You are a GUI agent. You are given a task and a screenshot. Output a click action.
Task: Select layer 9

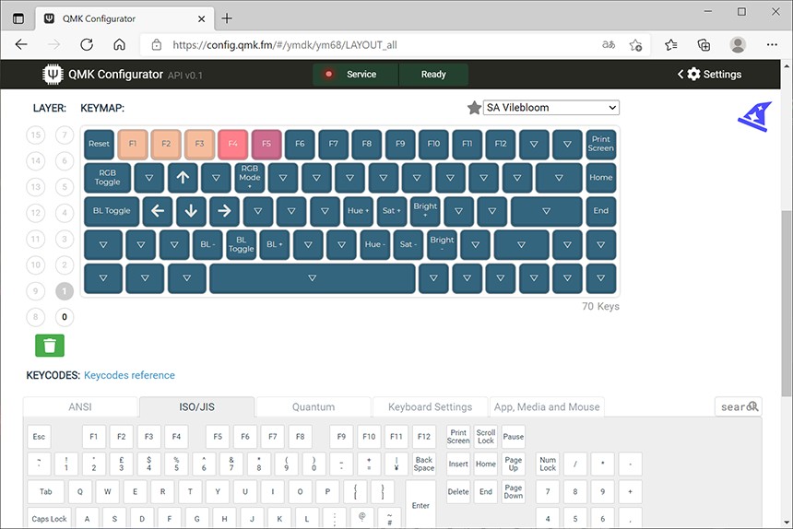(35, 291)
